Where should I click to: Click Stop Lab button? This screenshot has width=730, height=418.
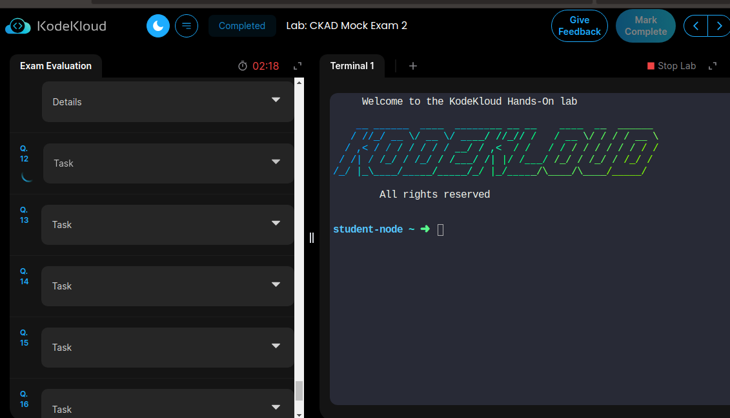(x=672, y=66)
